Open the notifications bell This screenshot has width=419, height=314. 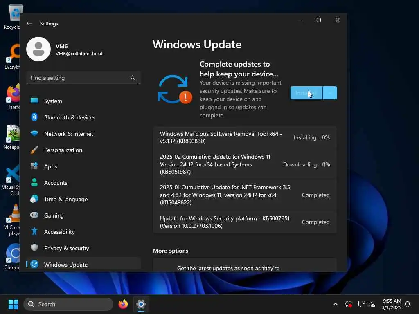pyautogui.click(x=408, y=304)
